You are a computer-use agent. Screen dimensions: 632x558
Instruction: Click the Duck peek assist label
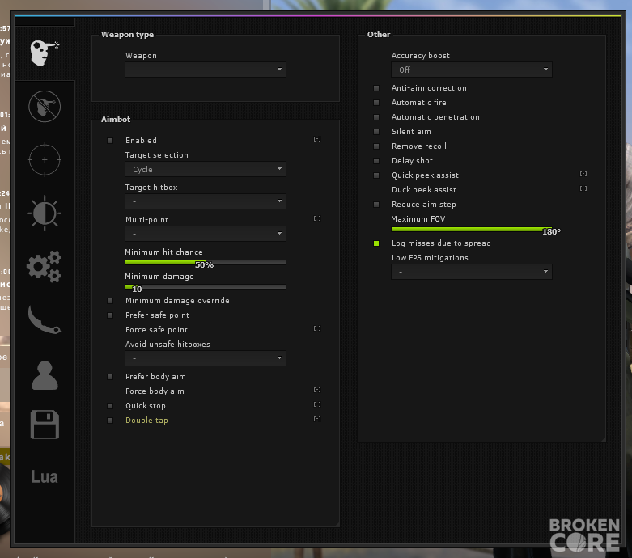424,190
